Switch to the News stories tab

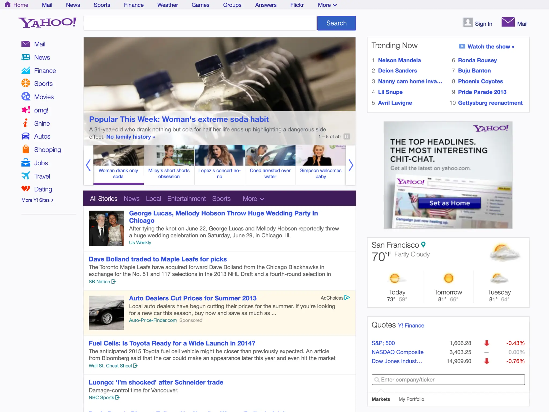[132, 199]
